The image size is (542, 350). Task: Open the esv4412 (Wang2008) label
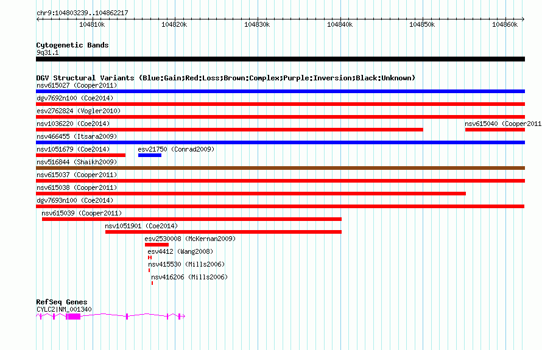pos(180,251)
